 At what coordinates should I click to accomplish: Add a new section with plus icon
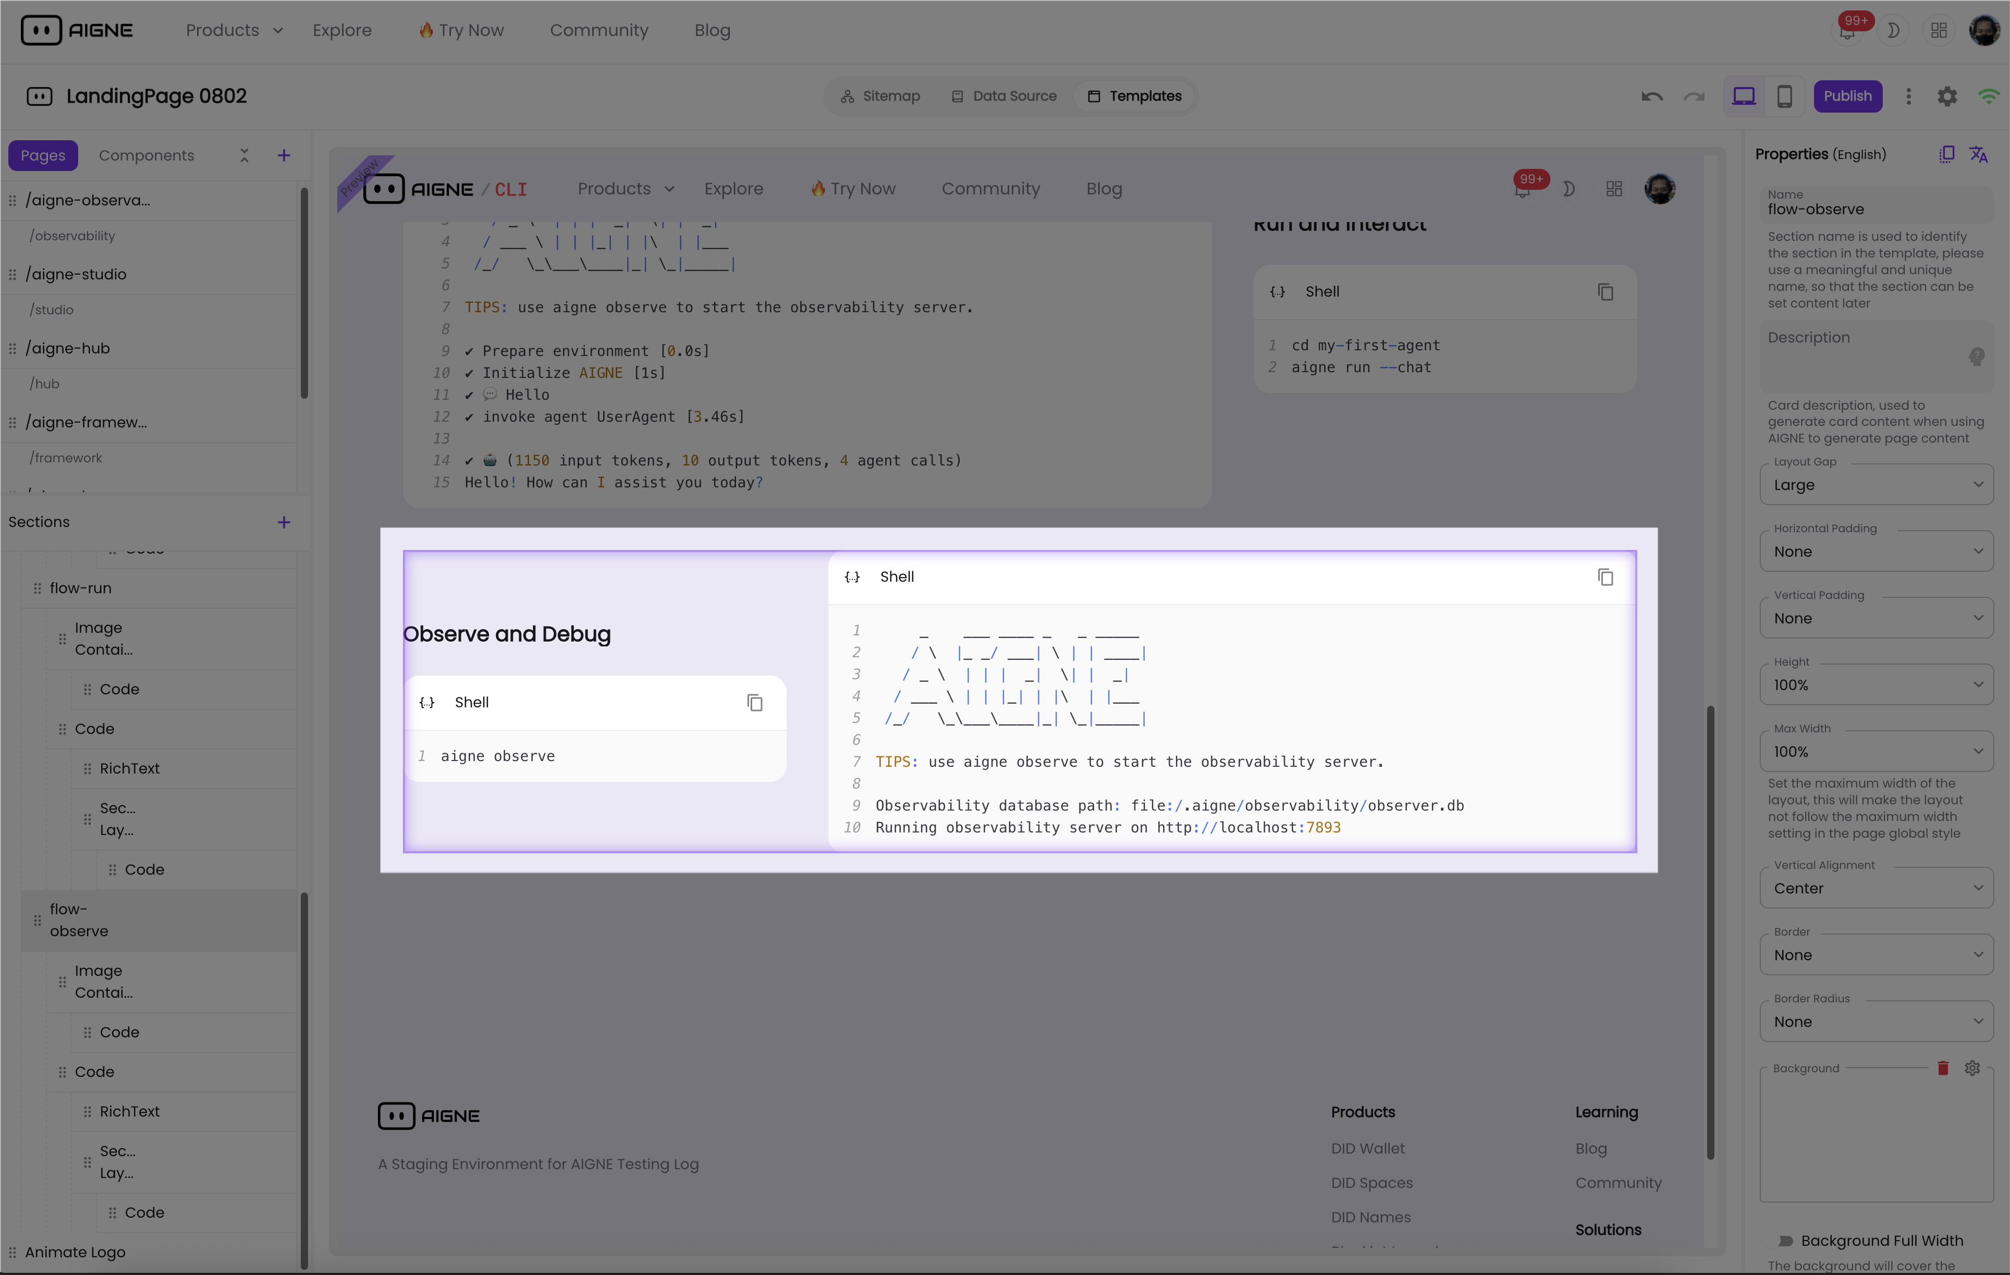pos(284,522)
